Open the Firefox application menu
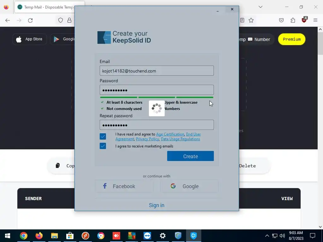The image size is (323, 242). point(315,20)
